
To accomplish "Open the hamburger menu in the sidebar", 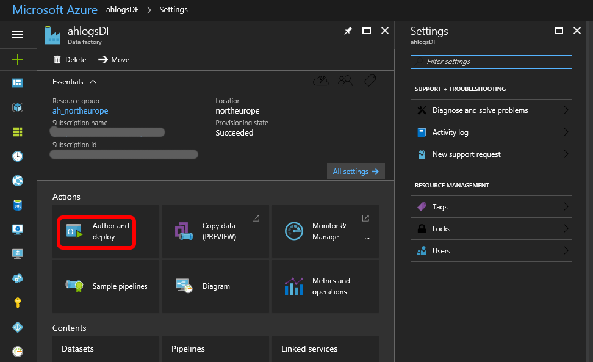I will (x=18, y=34).
